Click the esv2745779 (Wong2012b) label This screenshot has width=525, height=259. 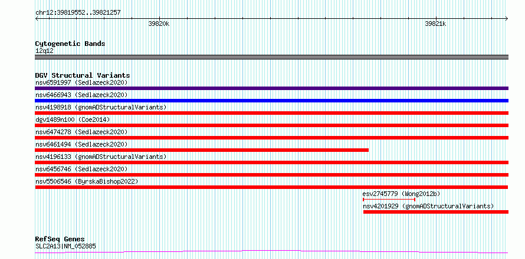coord(401,194)
